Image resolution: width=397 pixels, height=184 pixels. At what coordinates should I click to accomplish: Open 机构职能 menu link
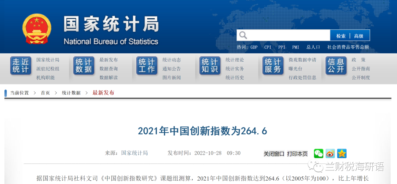click(x=45, y=78)
